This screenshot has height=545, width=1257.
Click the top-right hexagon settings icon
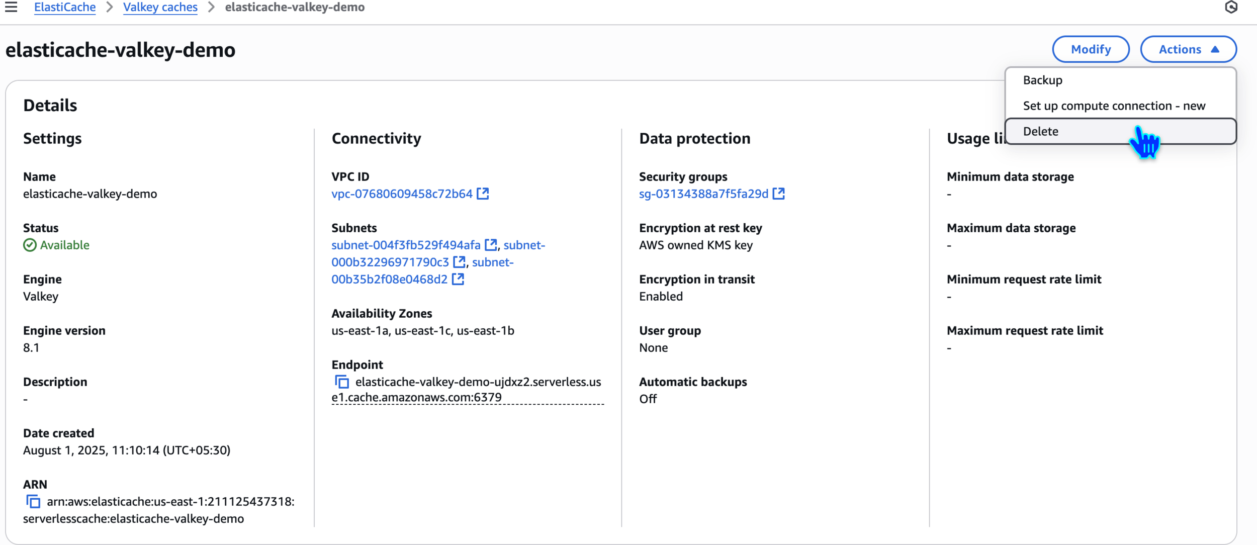1231,7
